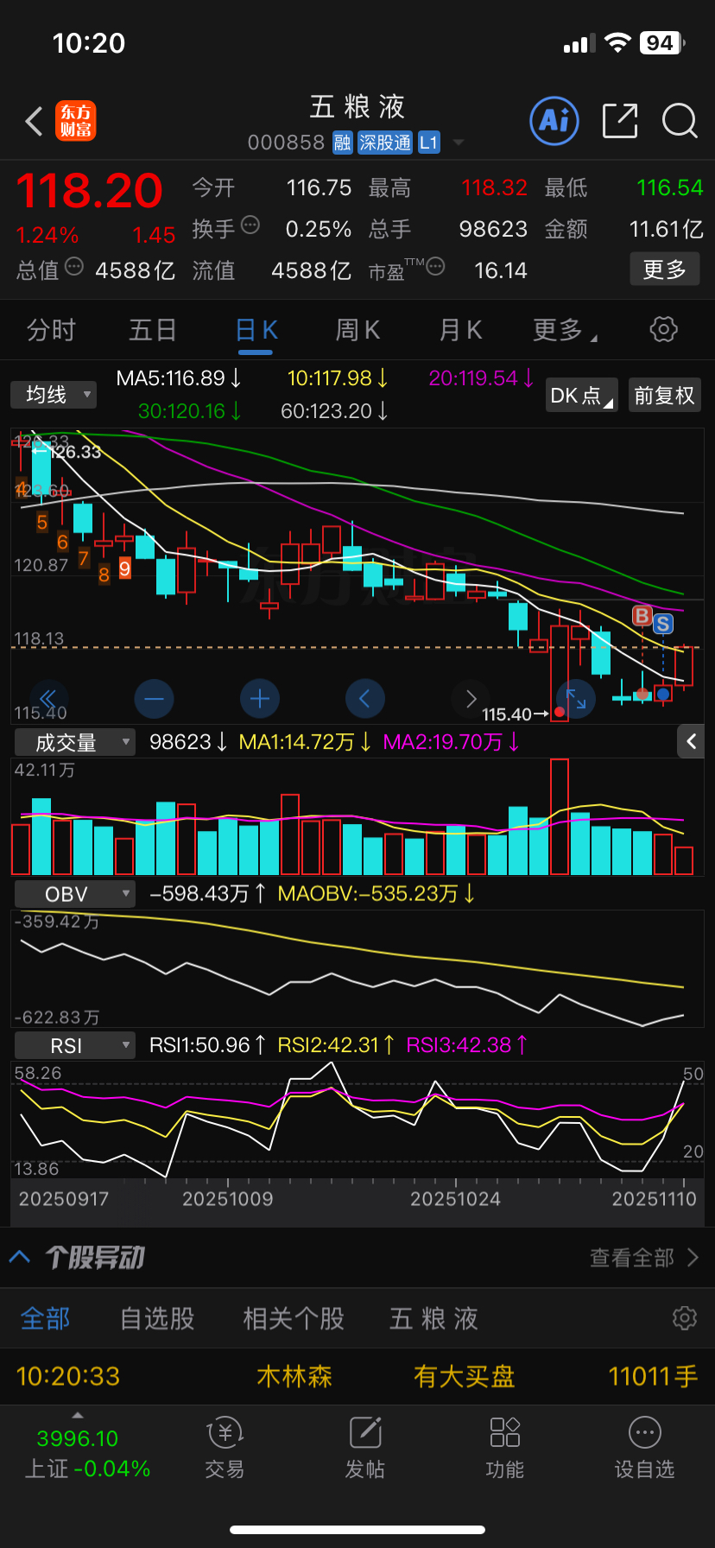Open 个股异动 settings gear icon

coord(685,1318)
